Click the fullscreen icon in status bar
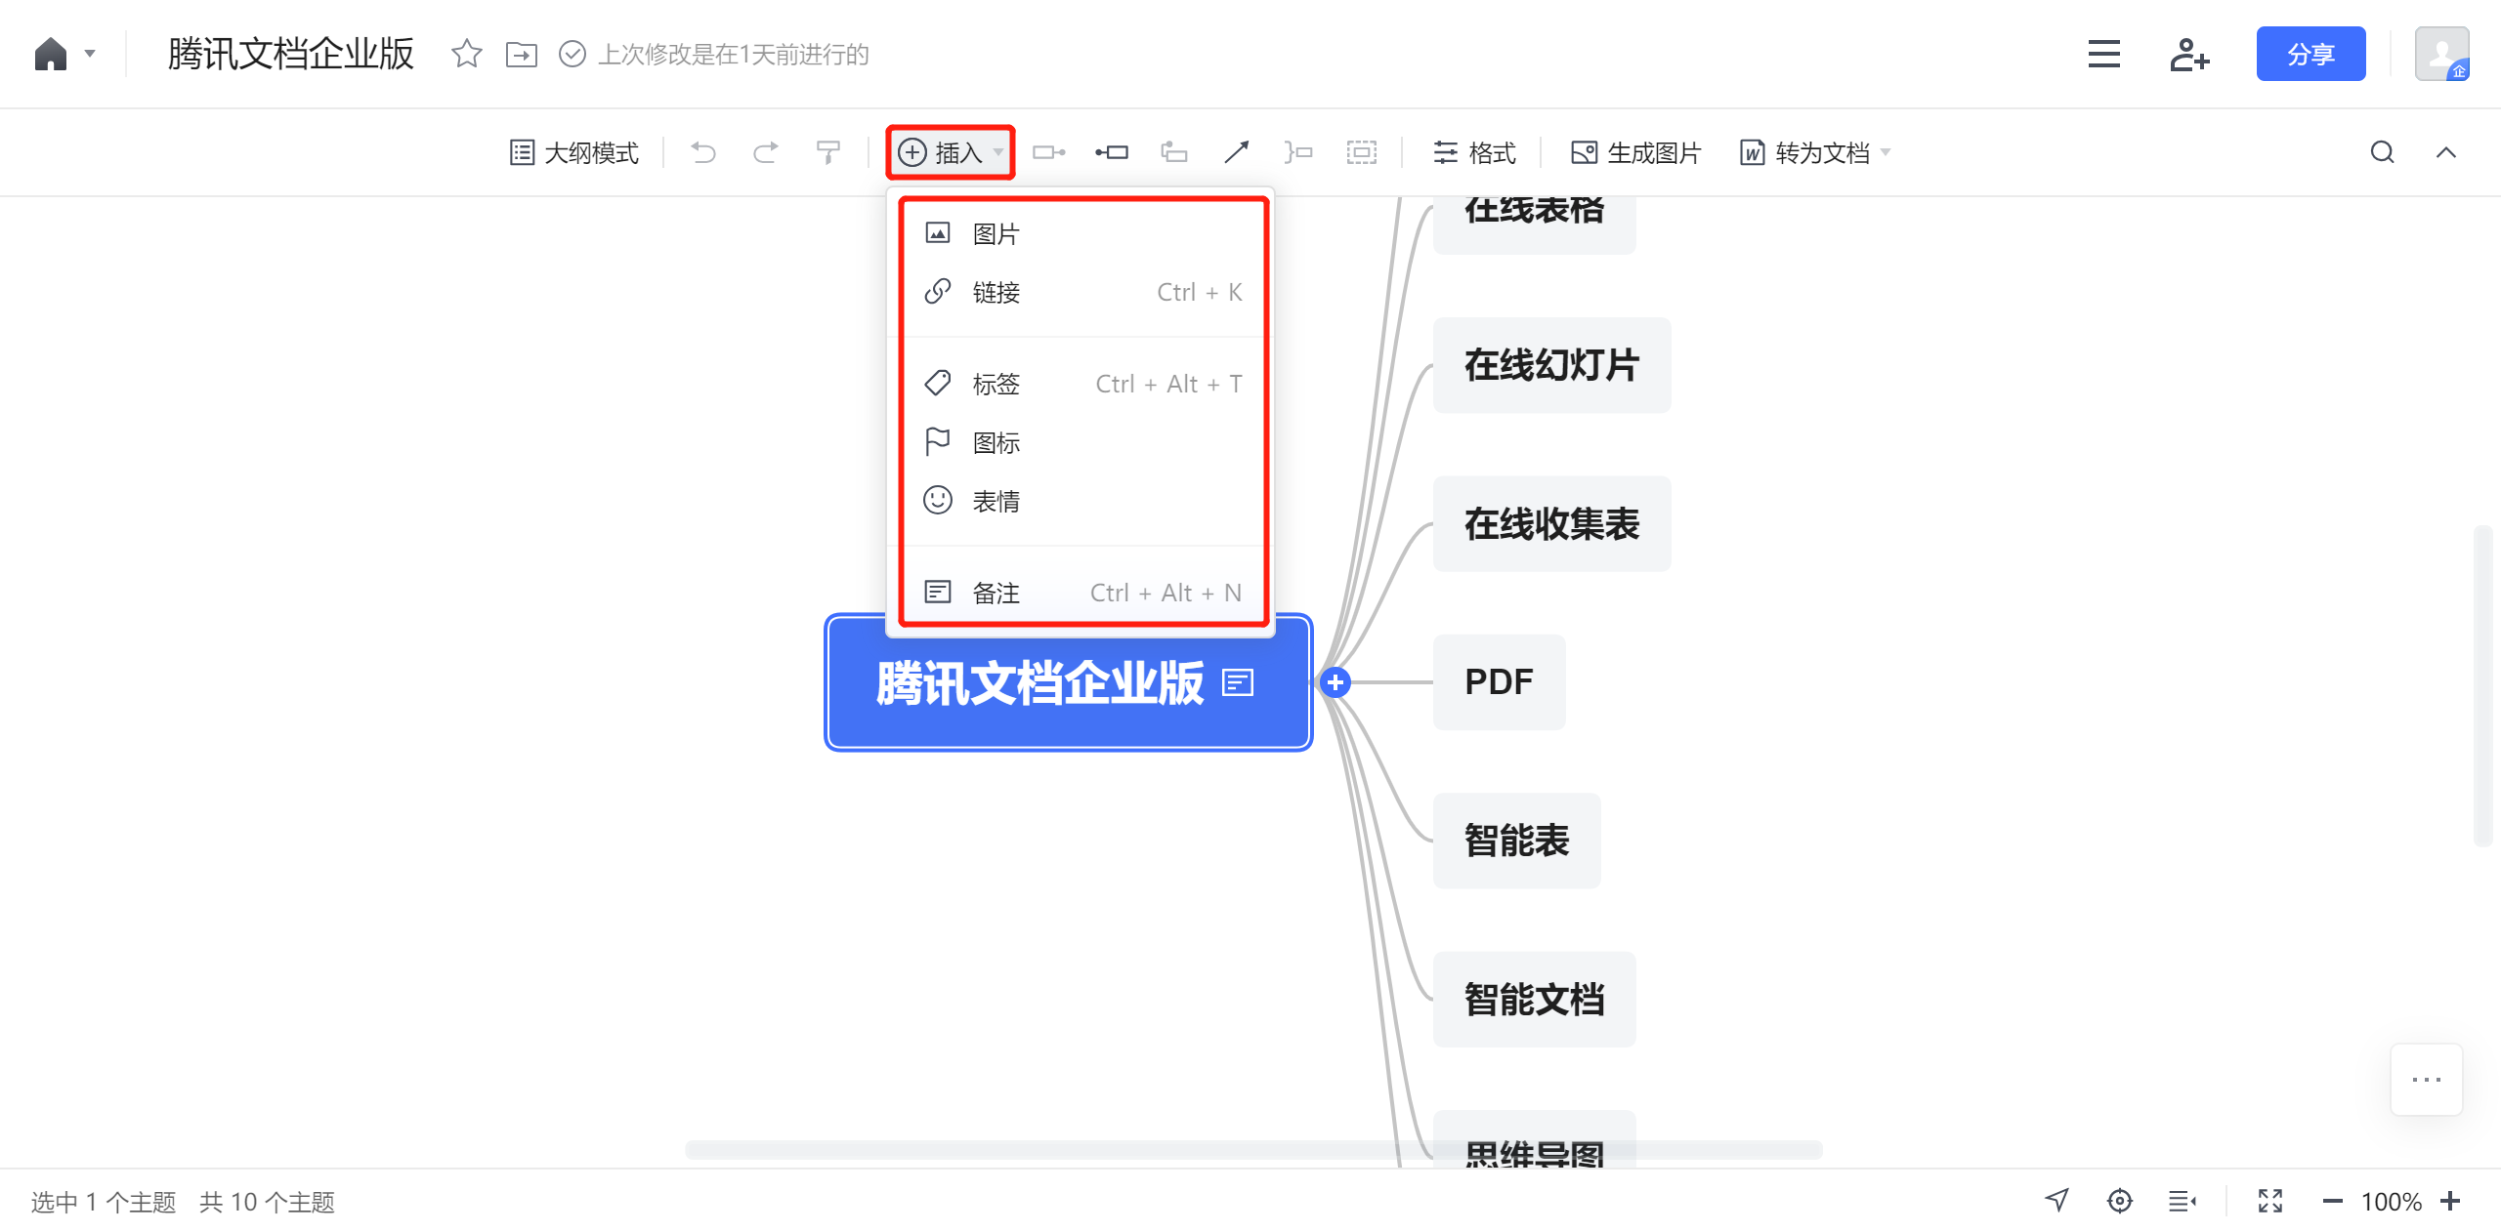The height and width of the screenshot is (1232, 2501). tap(2269, 1201)
